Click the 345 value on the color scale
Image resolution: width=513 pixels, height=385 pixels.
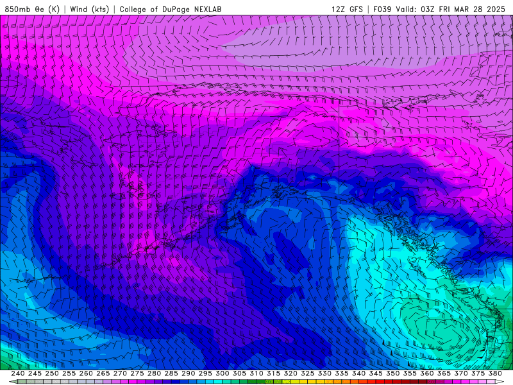(x=376, y=373)
